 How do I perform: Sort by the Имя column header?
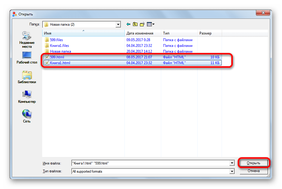[x=83, y=33]
